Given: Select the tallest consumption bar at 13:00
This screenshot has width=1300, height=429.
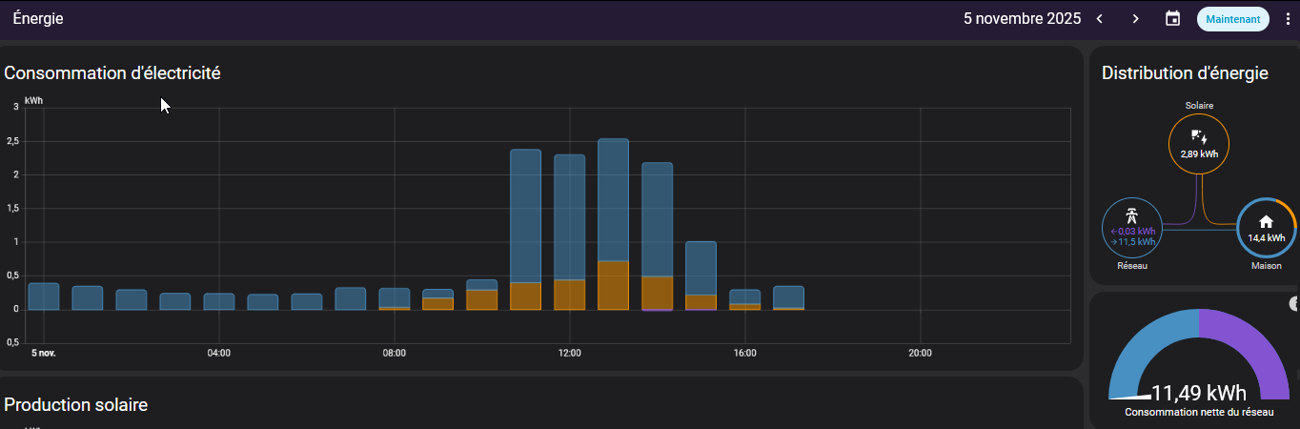Looking at the screenshot, I should [613, 200].
